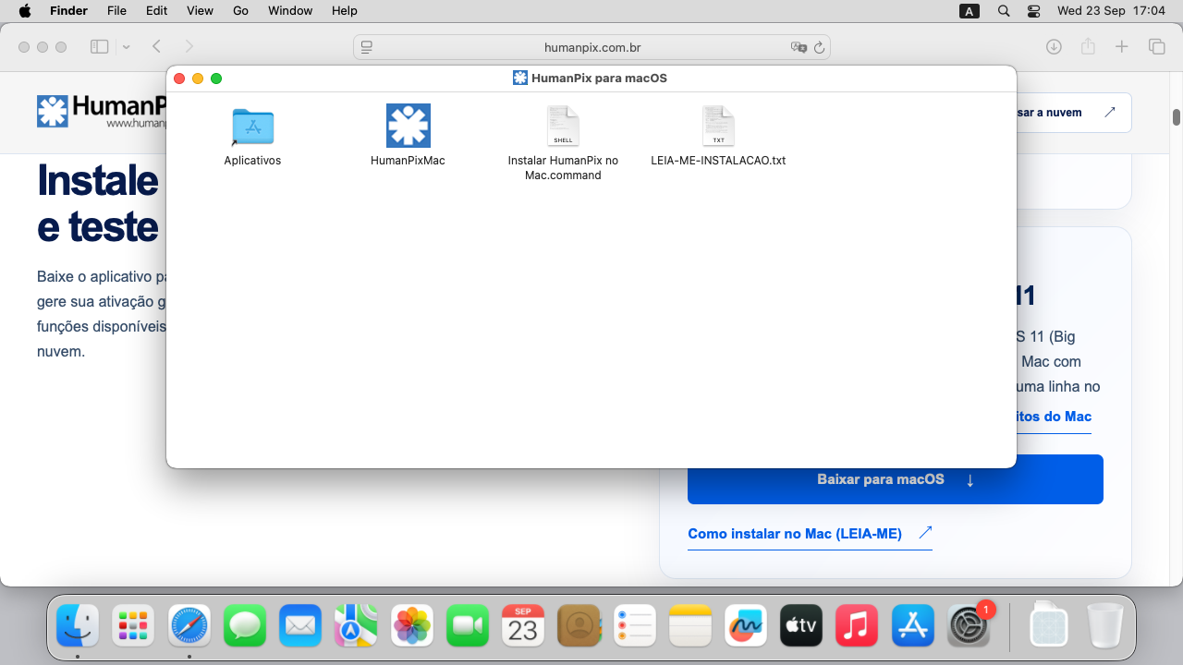
Task: Open App Store from the Dock
Action: coord(913,627)
